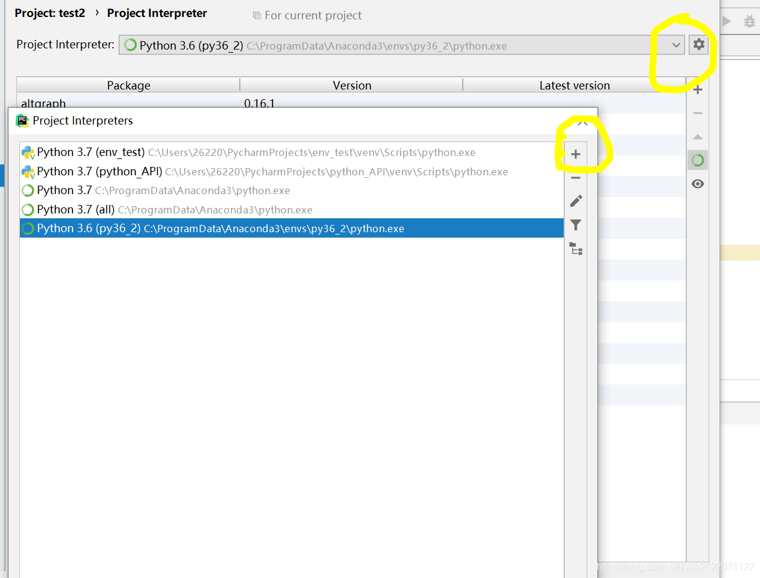This screenshot has width=760, height=578.
Task: Click the filter funnel icon in the dialog
Action: [576, 225]
